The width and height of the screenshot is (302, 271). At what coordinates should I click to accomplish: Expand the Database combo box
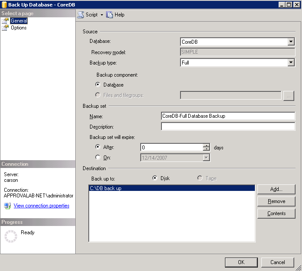tap(291, 42)
